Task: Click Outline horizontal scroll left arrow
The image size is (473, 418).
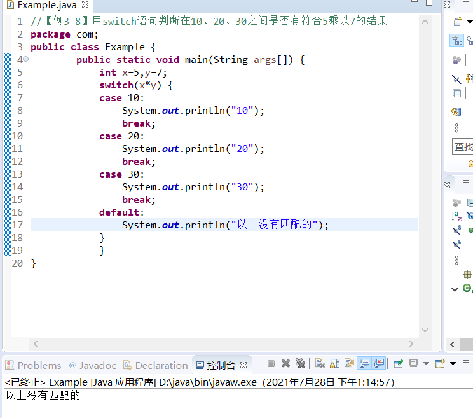Action: coord(453,344)
